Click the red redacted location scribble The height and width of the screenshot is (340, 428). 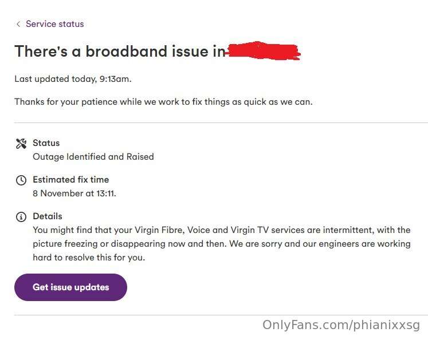coord(264,51)
